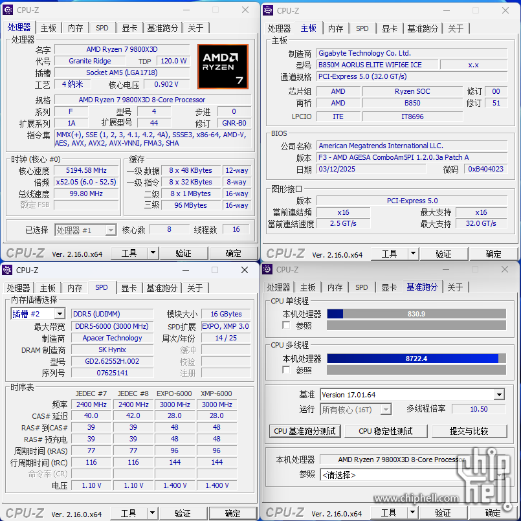Expand 工具 arrow in the mainboard window
This screenshot has height=521, width=521.
tap(413, 254)
